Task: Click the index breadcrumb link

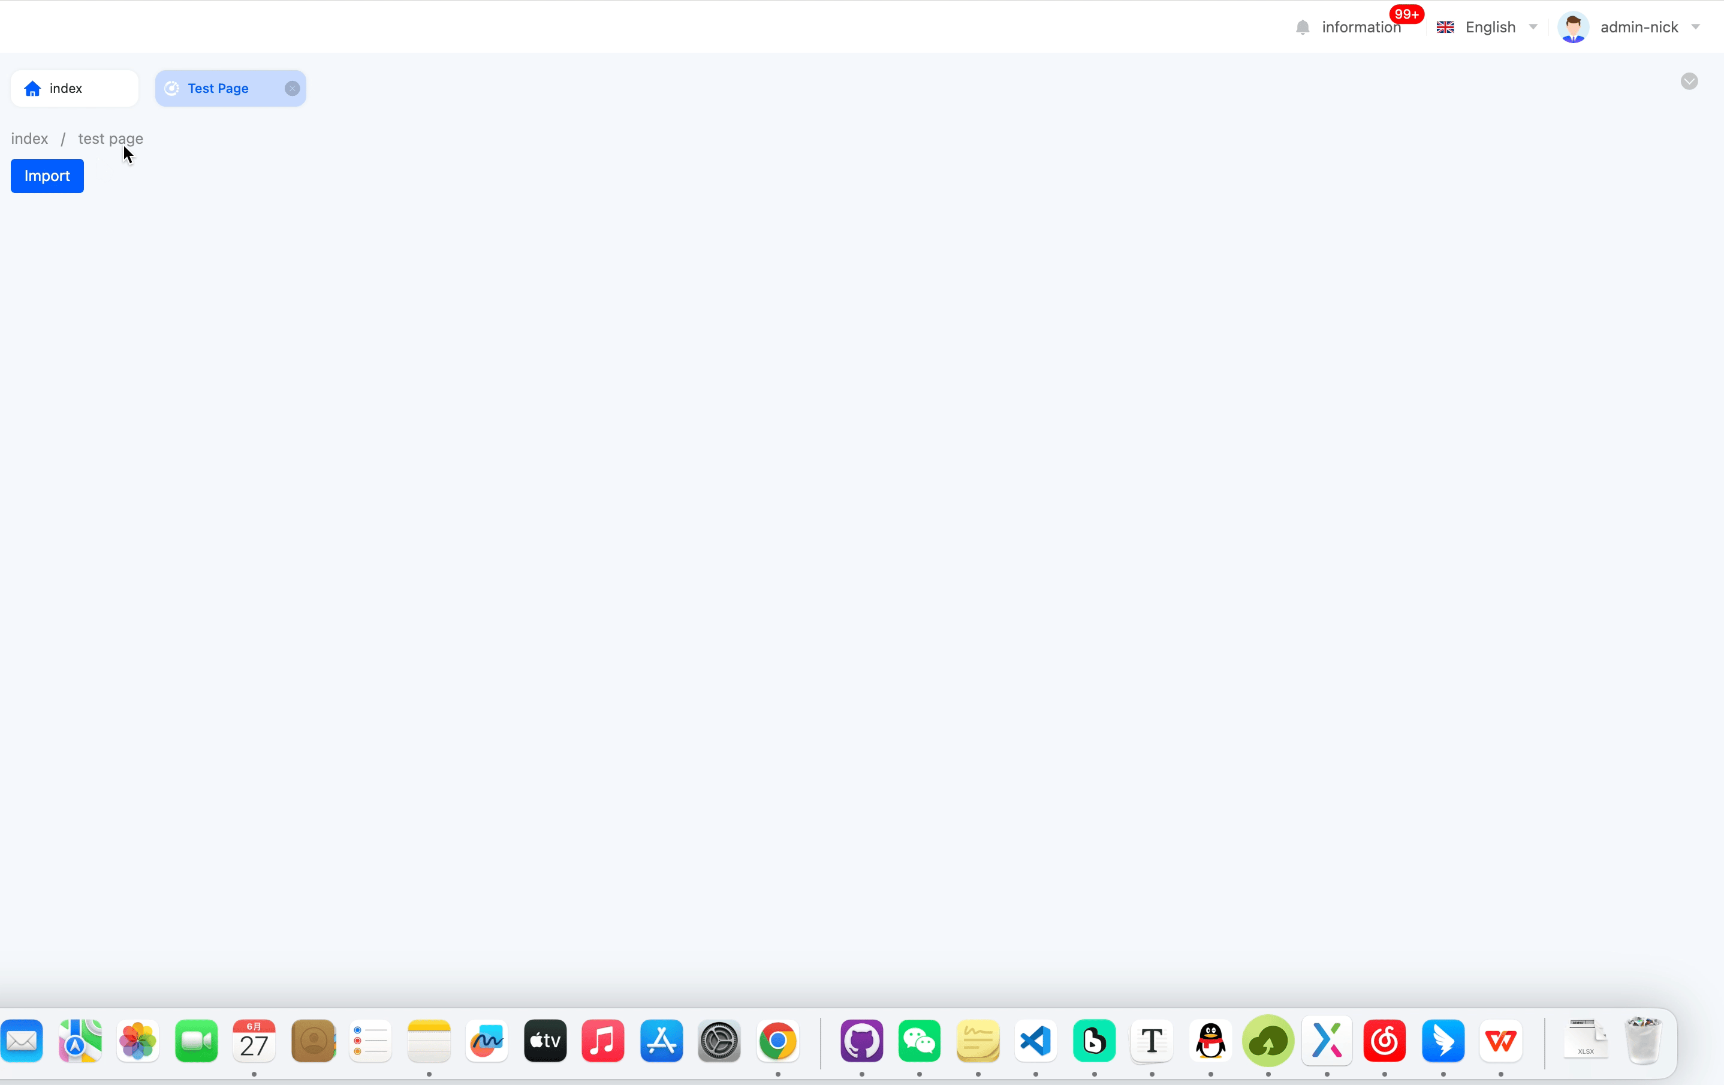Action: click(29, 139)
